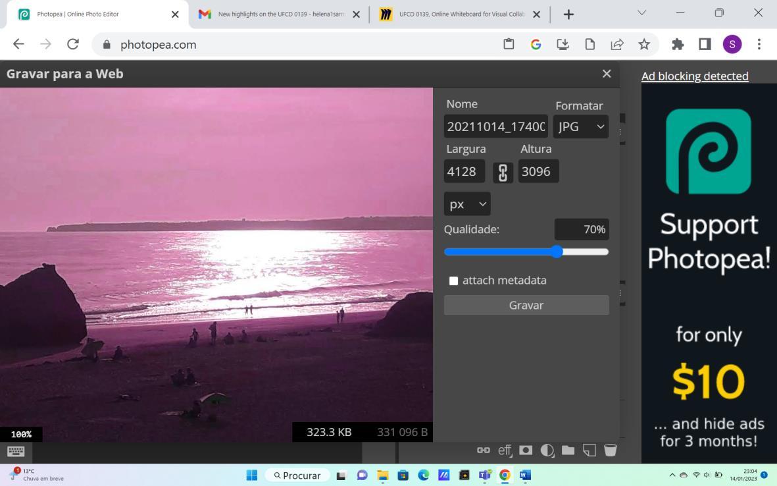The width and height of the screenshot is (777, 486).
Task: Open the weather widget 13°C
Action: 37,475
